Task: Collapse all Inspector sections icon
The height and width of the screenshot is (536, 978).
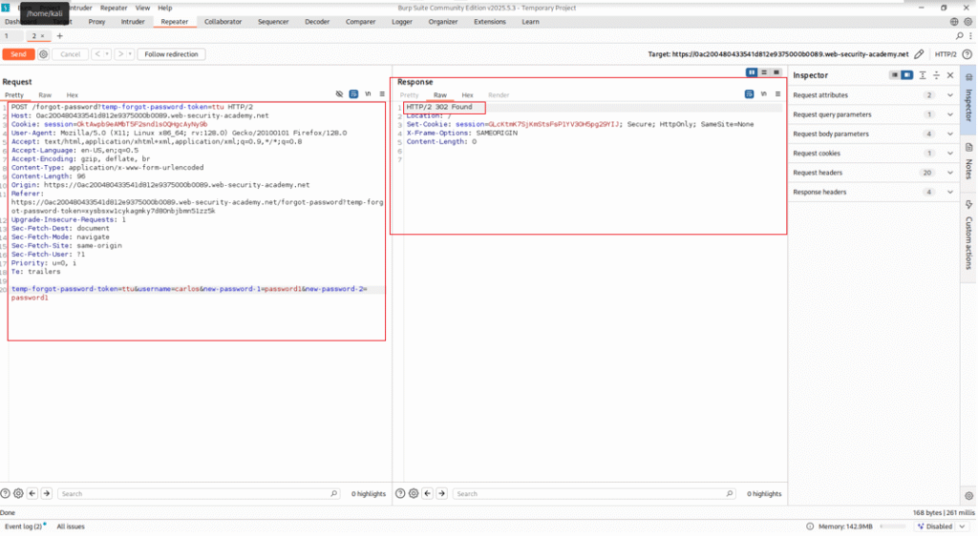Action: [x=936, y=75]
